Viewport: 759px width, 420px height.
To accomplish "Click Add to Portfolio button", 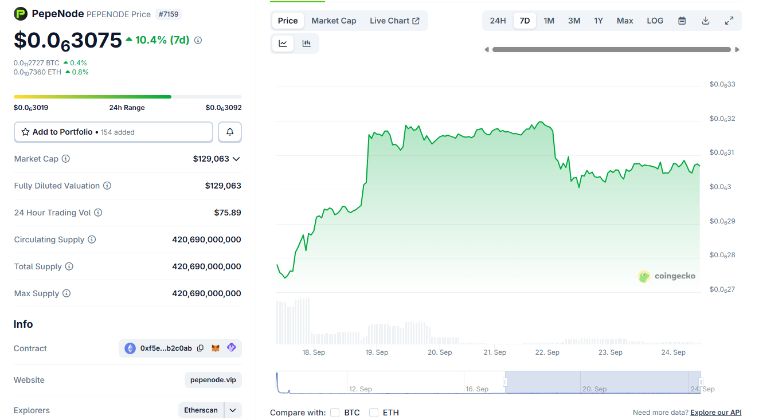I will pos(114,132).
